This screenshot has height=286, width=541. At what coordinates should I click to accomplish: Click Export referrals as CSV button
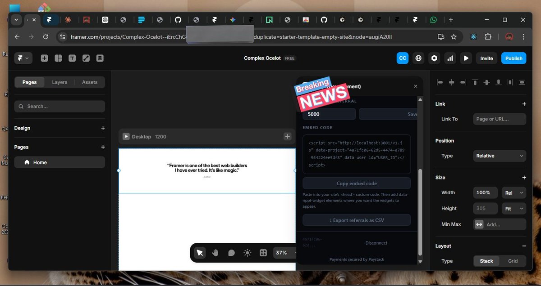point(357,220)
